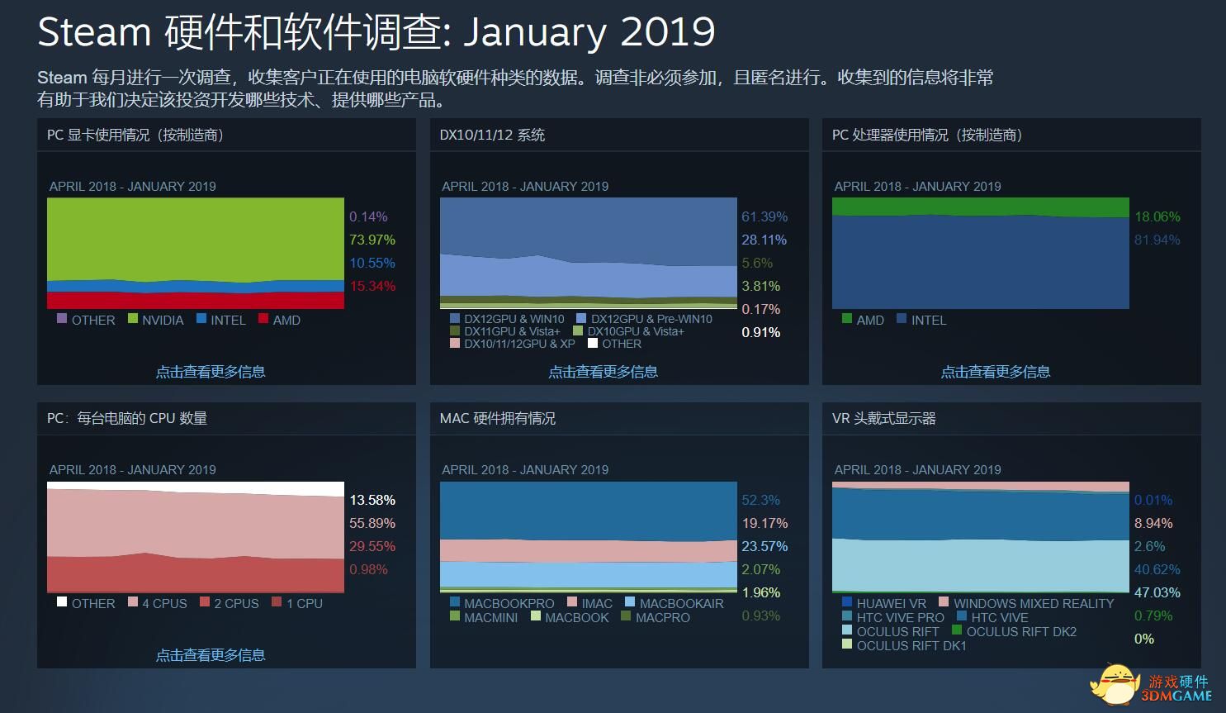
Task: Click the white OTHER swatch in DX legend
Action: pyautogui.click(x=593, y=343)
